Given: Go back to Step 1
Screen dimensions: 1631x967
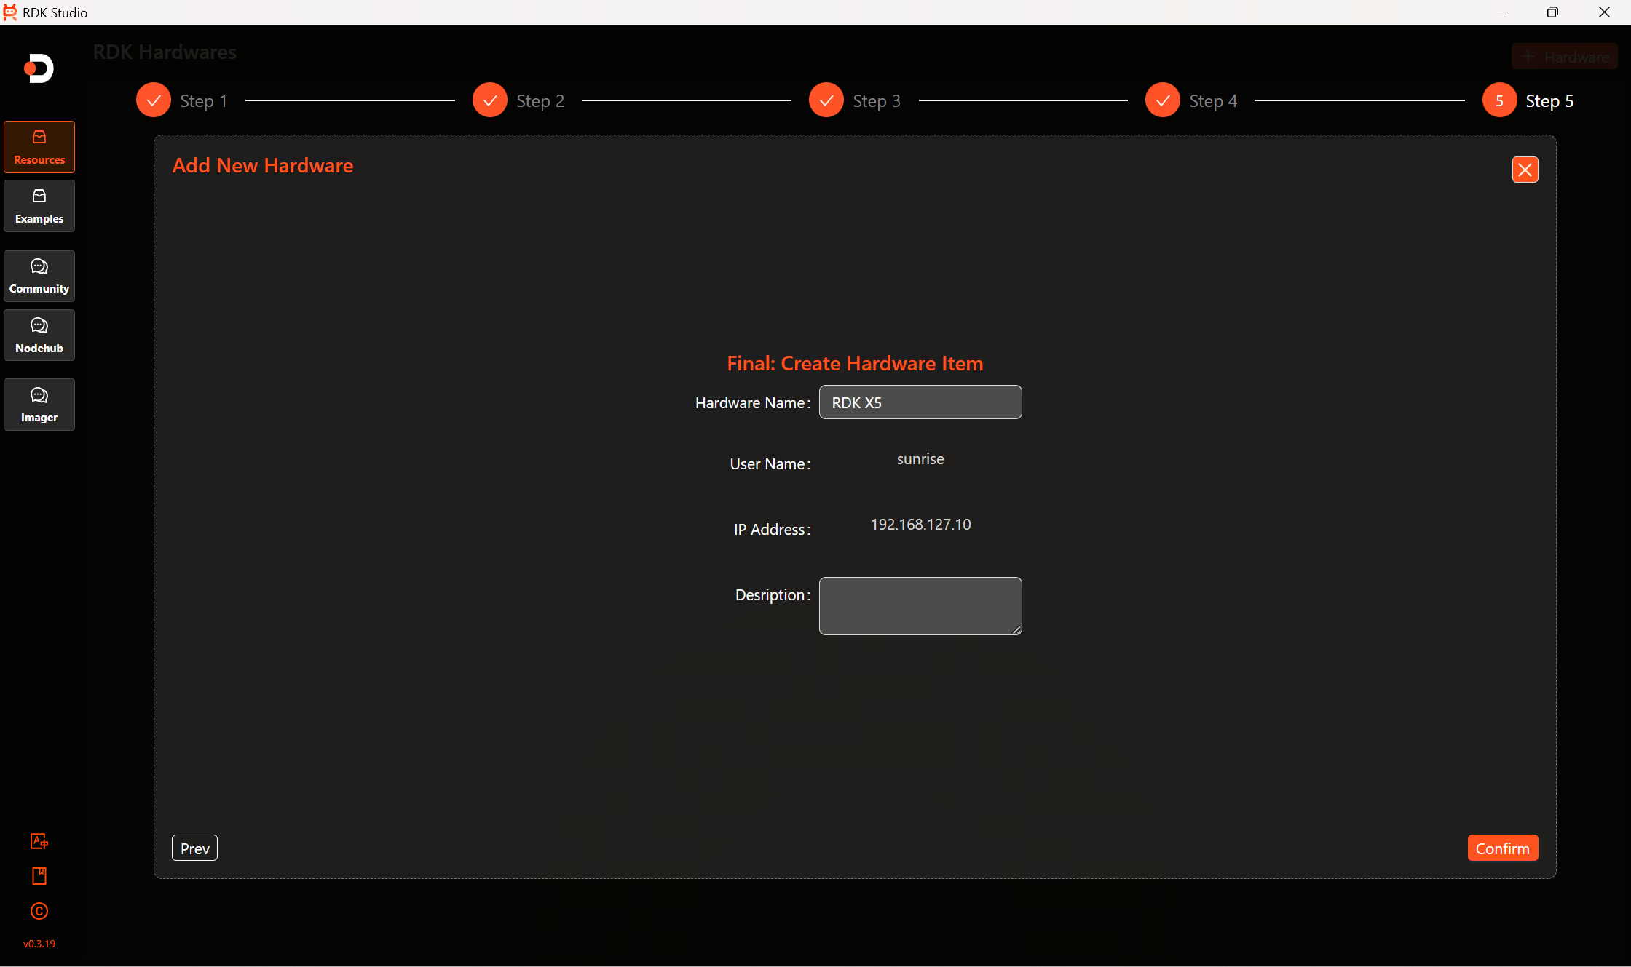Looking at the screenshot, I should (153, 100).
